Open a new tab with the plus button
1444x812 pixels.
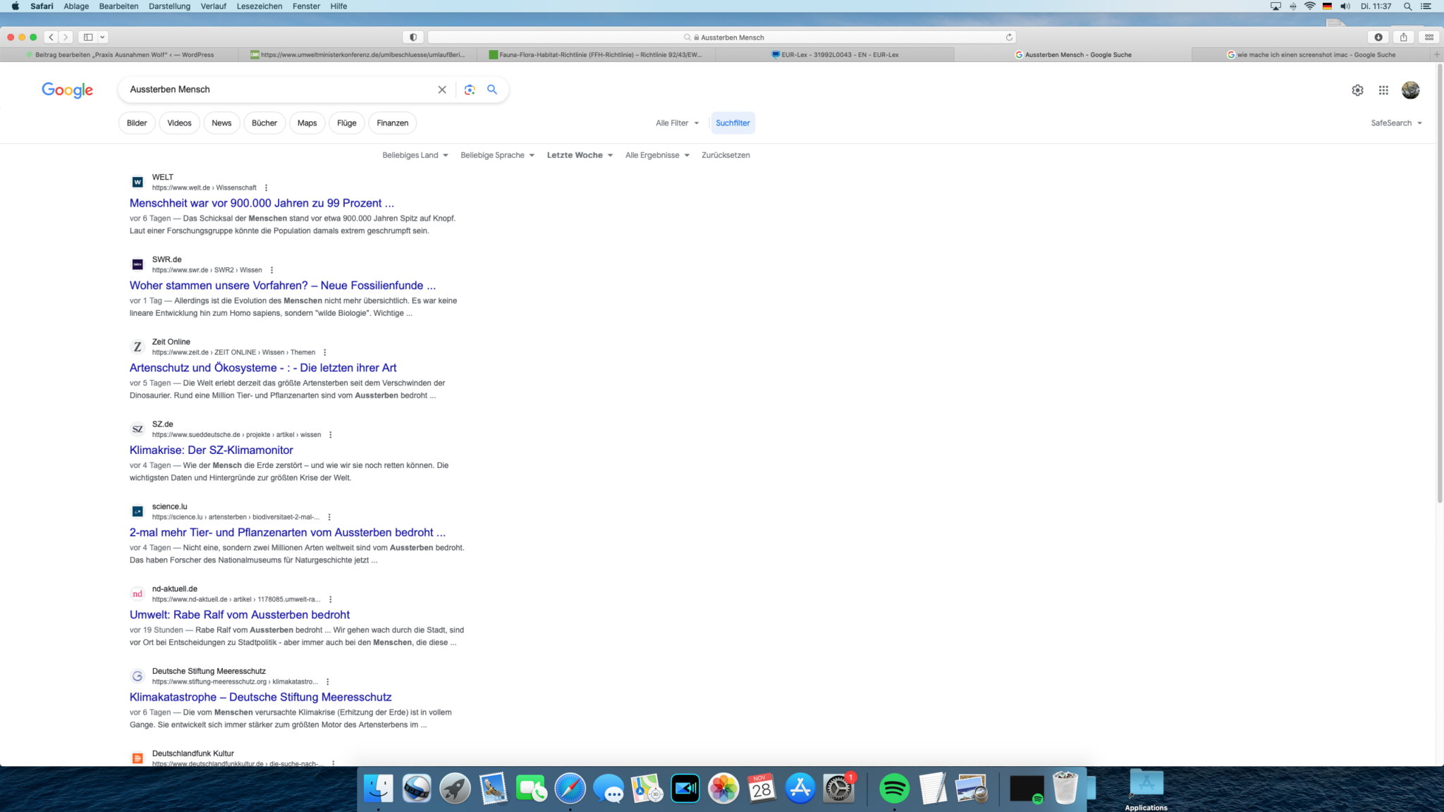pos(1437,54)
